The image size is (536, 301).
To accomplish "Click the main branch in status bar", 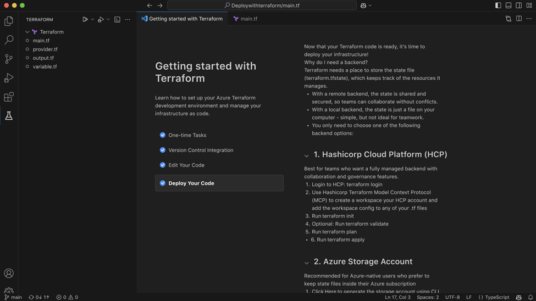I will (x=13, y=297).
